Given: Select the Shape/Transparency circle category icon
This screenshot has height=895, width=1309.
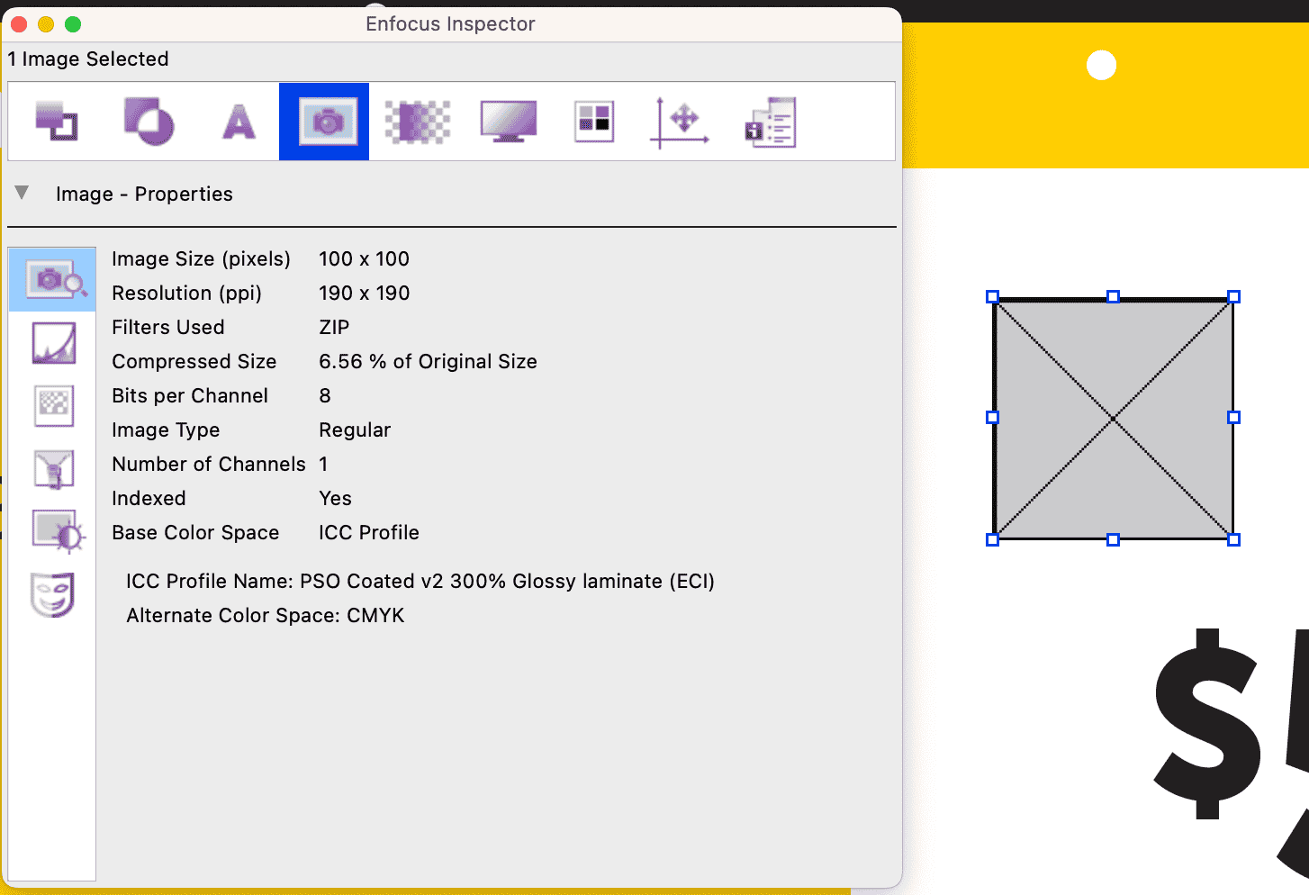Looking at the screenshot, I should [x=149, y=122].
